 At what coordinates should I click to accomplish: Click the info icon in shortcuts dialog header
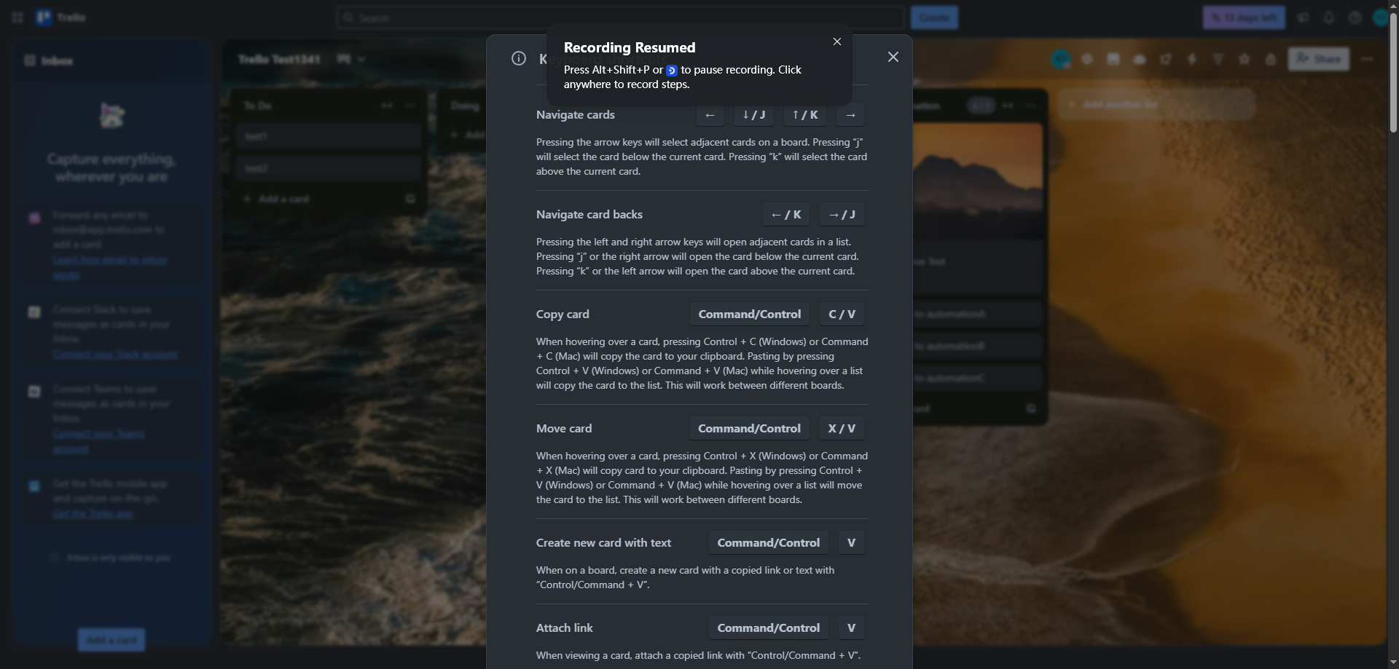pos(519,58)
